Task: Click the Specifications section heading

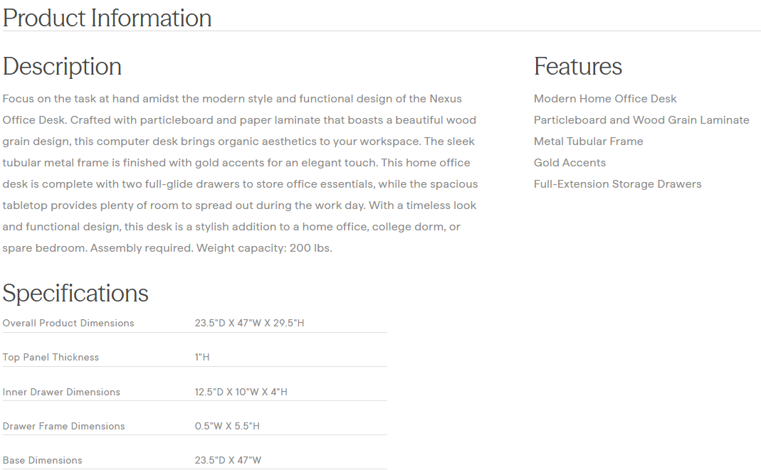Action: coord(75,293)
